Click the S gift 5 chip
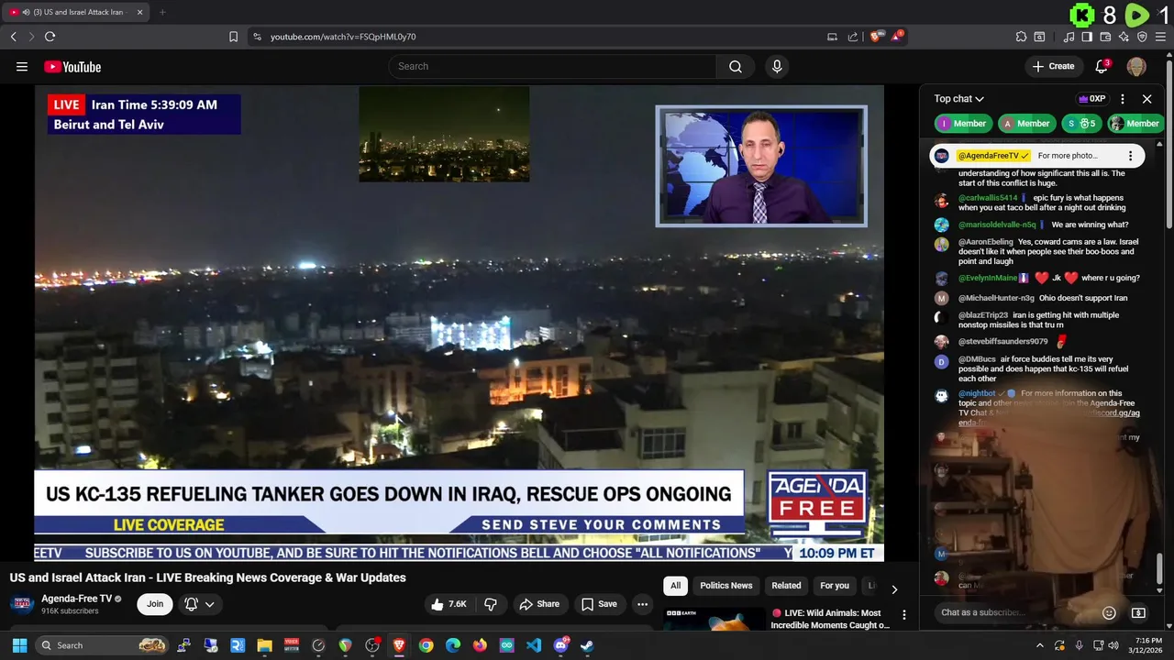The width and height of the screenshot is (1174, 660). coord(1080,124)
